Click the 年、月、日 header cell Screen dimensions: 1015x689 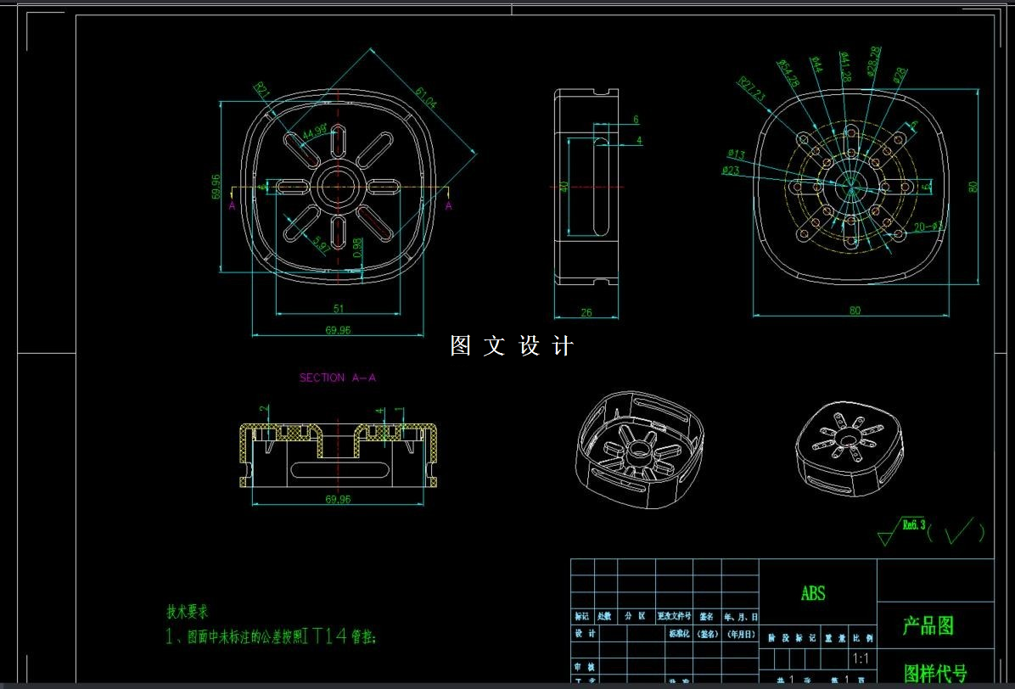tap(741, 617)
